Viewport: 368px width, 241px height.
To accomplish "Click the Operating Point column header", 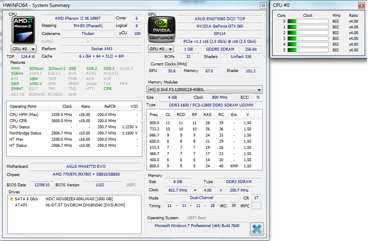I will coord(28,106).
